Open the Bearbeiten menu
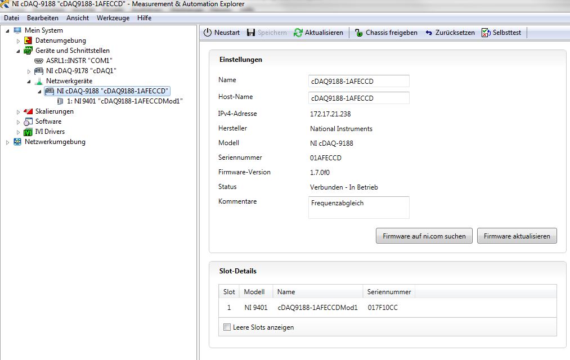570x360 pixels. coord(43,18)
